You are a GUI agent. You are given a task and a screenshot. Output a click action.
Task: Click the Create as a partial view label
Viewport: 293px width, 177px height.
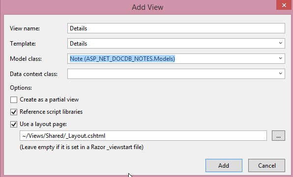[49, 100]
